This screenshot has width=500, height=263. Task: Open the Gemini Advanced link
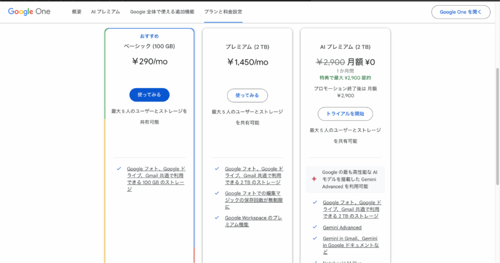pyautogui.click(x=342, y=228)
